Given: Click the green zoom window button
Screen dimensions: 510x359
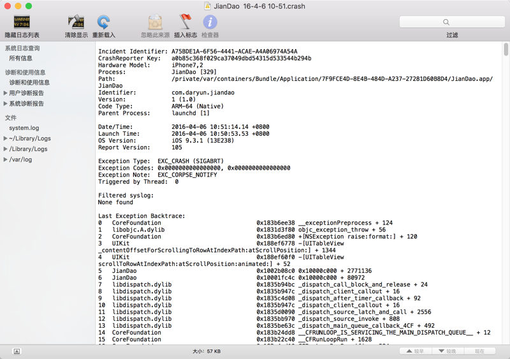Looking at the screenshot, I should 29,6.
